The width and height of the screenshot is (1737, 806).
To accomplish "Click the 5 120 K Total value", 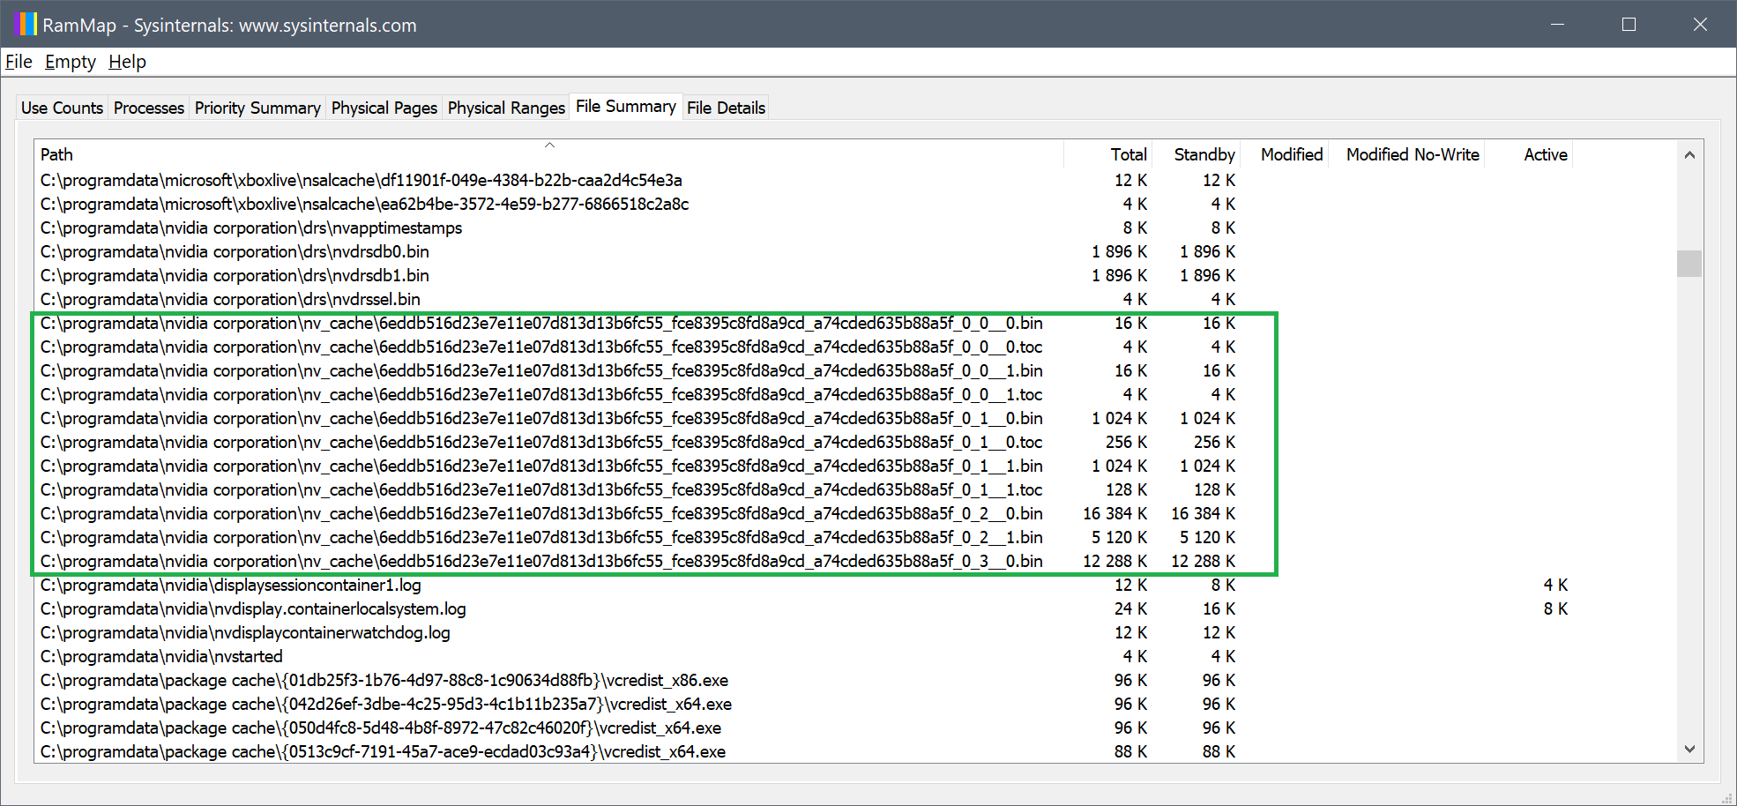I will coord(1120,537).
